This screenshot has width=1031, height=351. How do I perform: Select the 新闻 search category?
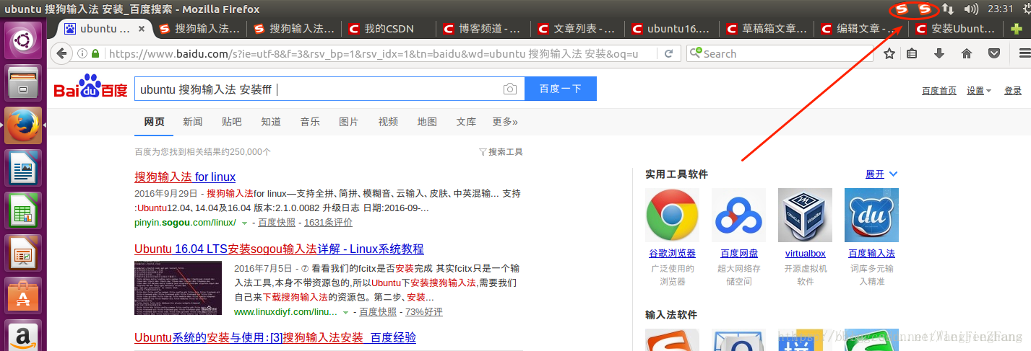(x=193, y=122)
